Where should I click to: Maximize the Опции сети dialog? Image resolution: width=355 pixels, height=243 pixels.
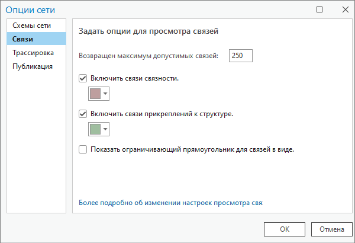point(320,9)
